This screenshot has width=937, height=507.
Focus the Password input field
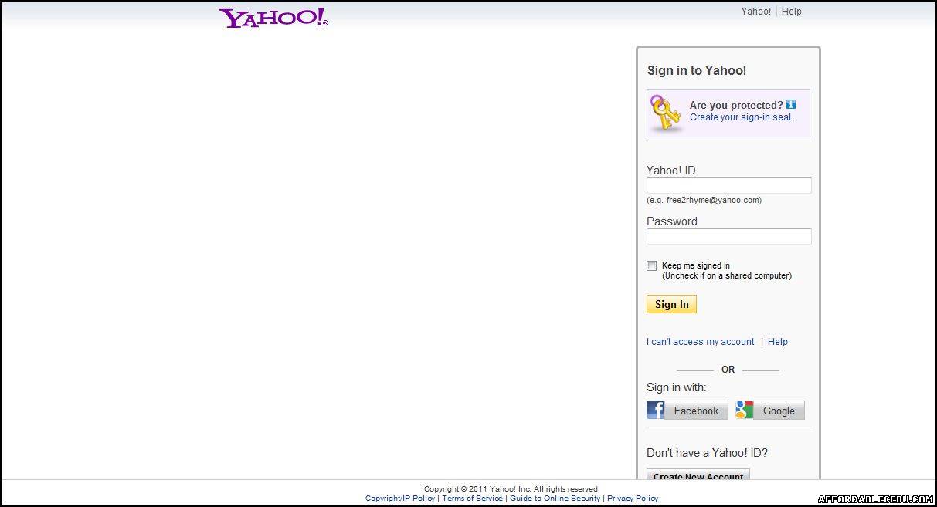point(729,236)
